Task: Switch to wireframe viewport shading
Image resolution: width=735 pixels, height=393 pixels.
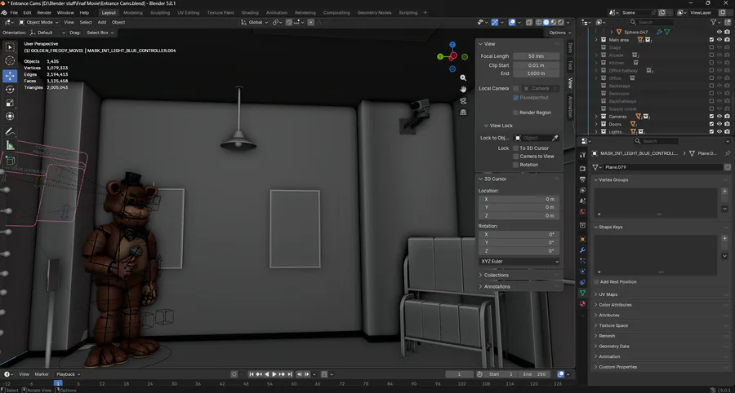Action: (x=539, y=23)
